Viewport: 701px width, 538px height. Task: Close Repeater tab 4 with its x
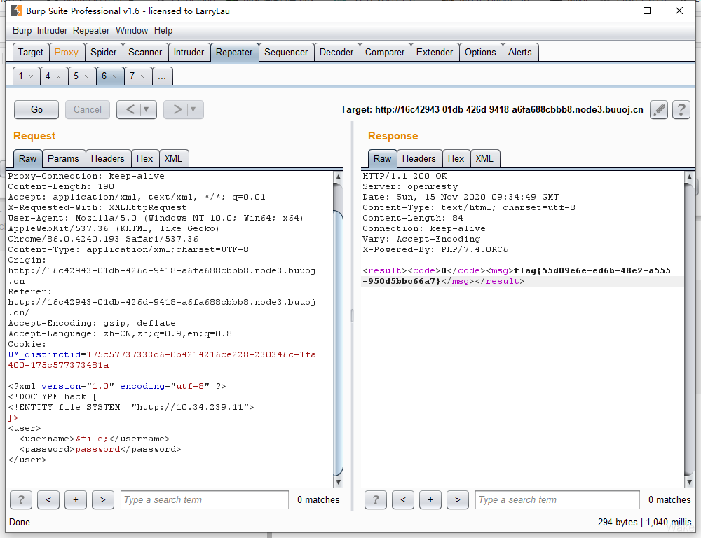(x=59, y=77)
